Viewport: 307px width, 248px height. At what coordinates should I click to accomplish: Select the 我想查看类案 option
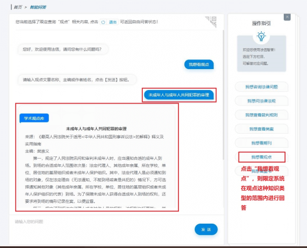tap(261, 129)
